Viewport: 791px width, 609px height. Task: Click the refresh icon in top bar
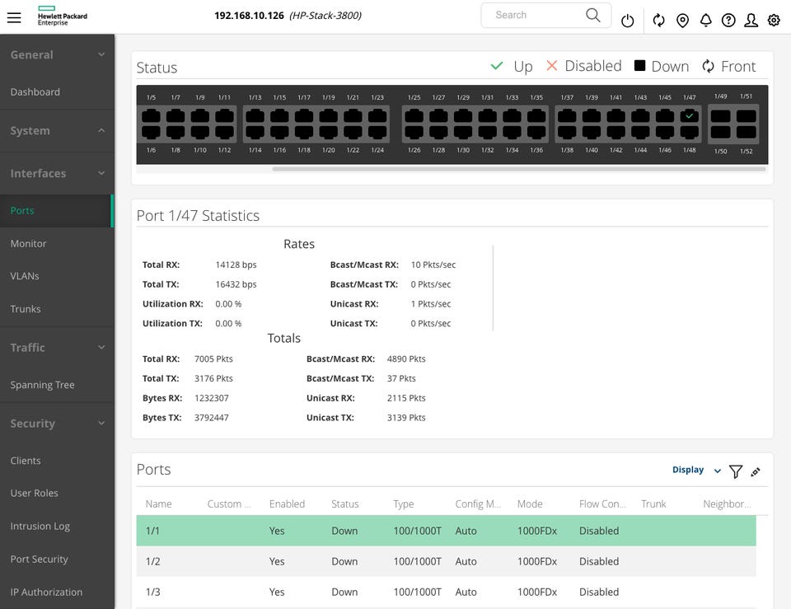[x=658, y=21]
